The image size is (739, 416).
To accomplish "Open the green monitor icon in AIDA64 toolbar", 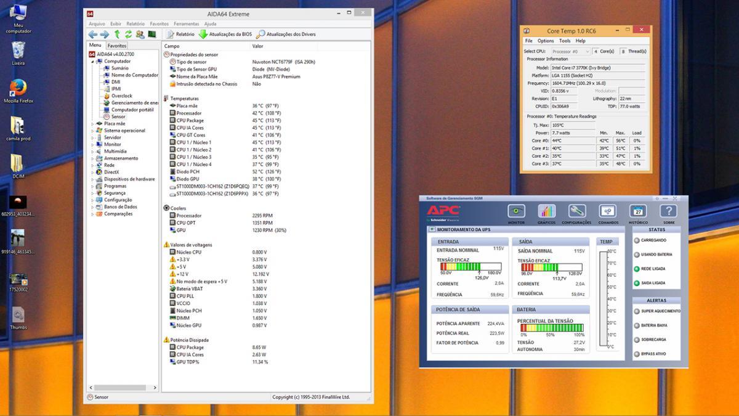I will pos(151,35).
